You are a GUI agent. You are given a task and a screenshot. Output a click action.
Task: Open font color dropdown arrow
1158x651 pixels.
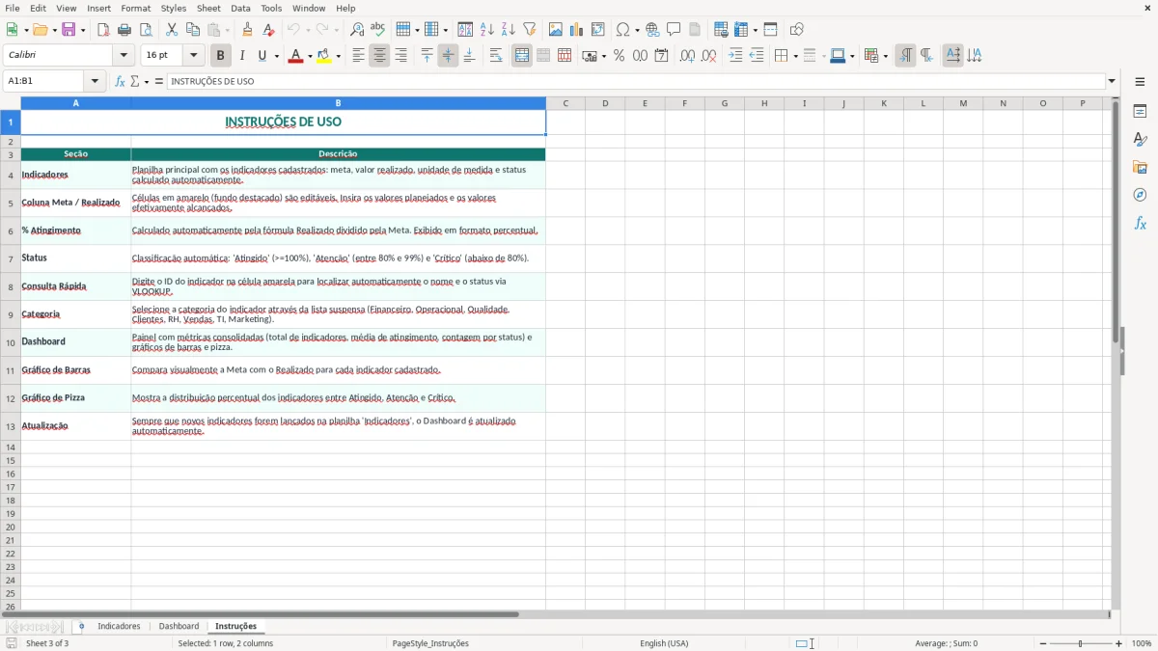(x=311, y=56)
